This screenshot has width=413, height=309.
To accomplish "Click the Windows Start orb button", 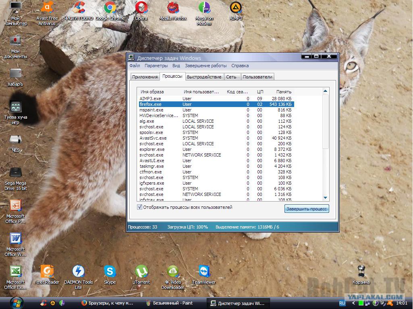I will (x=17, y=303).
